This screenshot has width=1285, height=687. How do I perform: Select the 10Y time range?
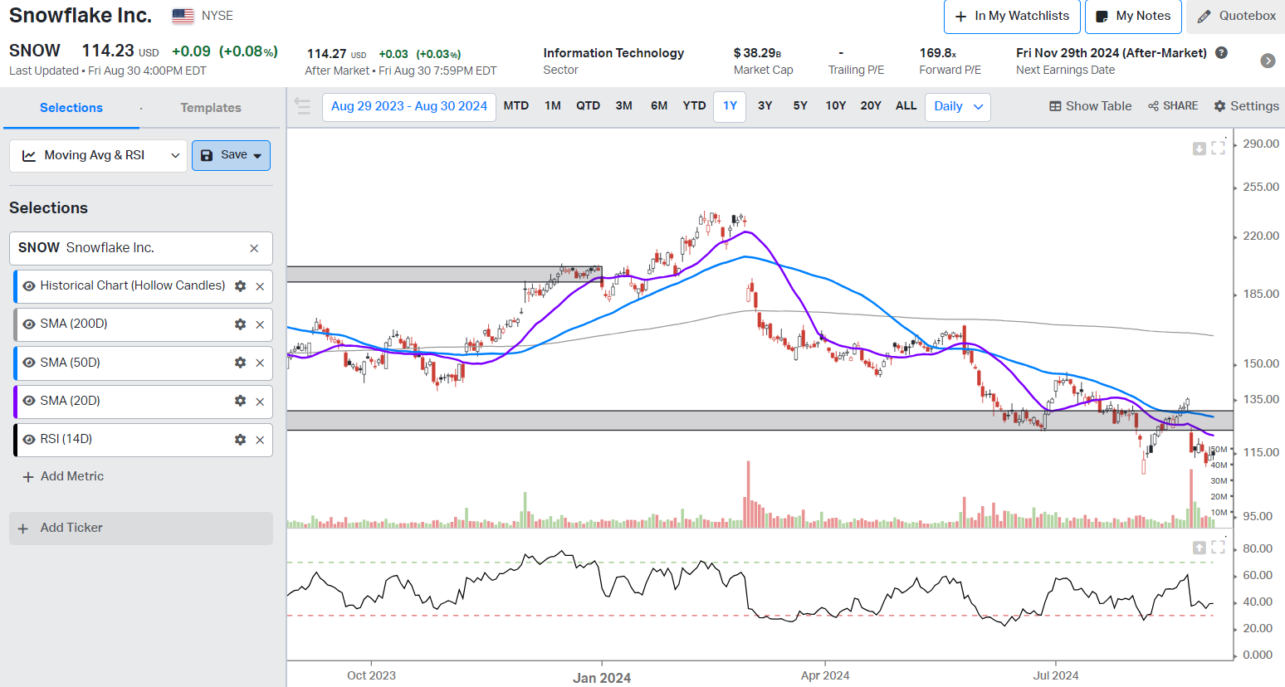pos(836,106)
